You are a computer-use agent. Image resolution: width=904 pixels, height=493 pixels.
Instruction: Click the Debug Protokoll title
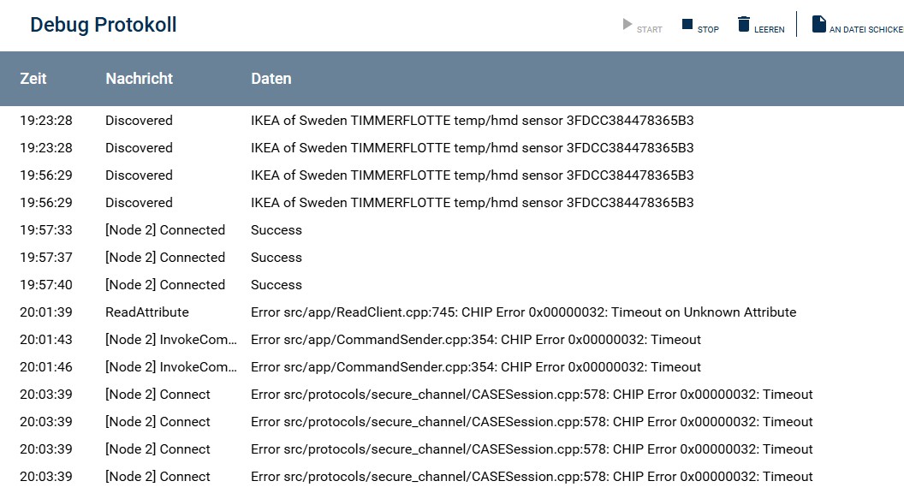tap(104, 25)
